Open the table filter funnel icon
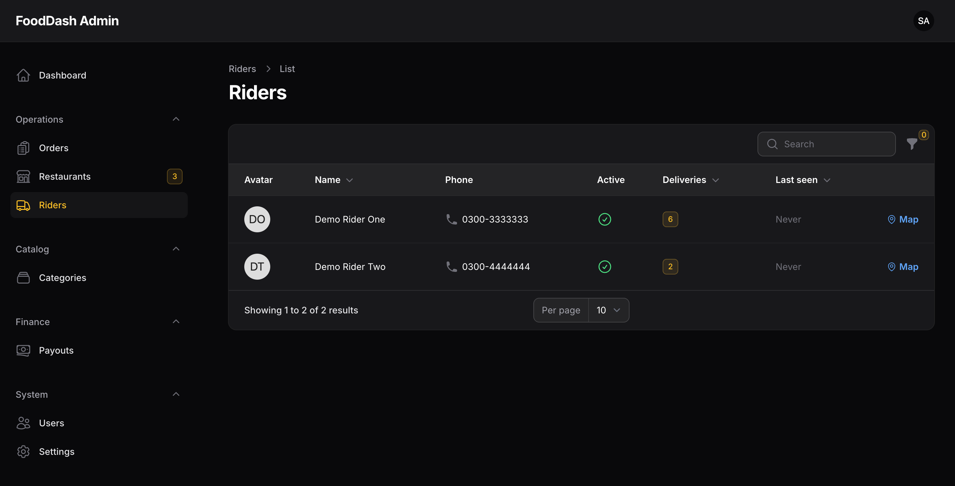 (x=911, y=144)
